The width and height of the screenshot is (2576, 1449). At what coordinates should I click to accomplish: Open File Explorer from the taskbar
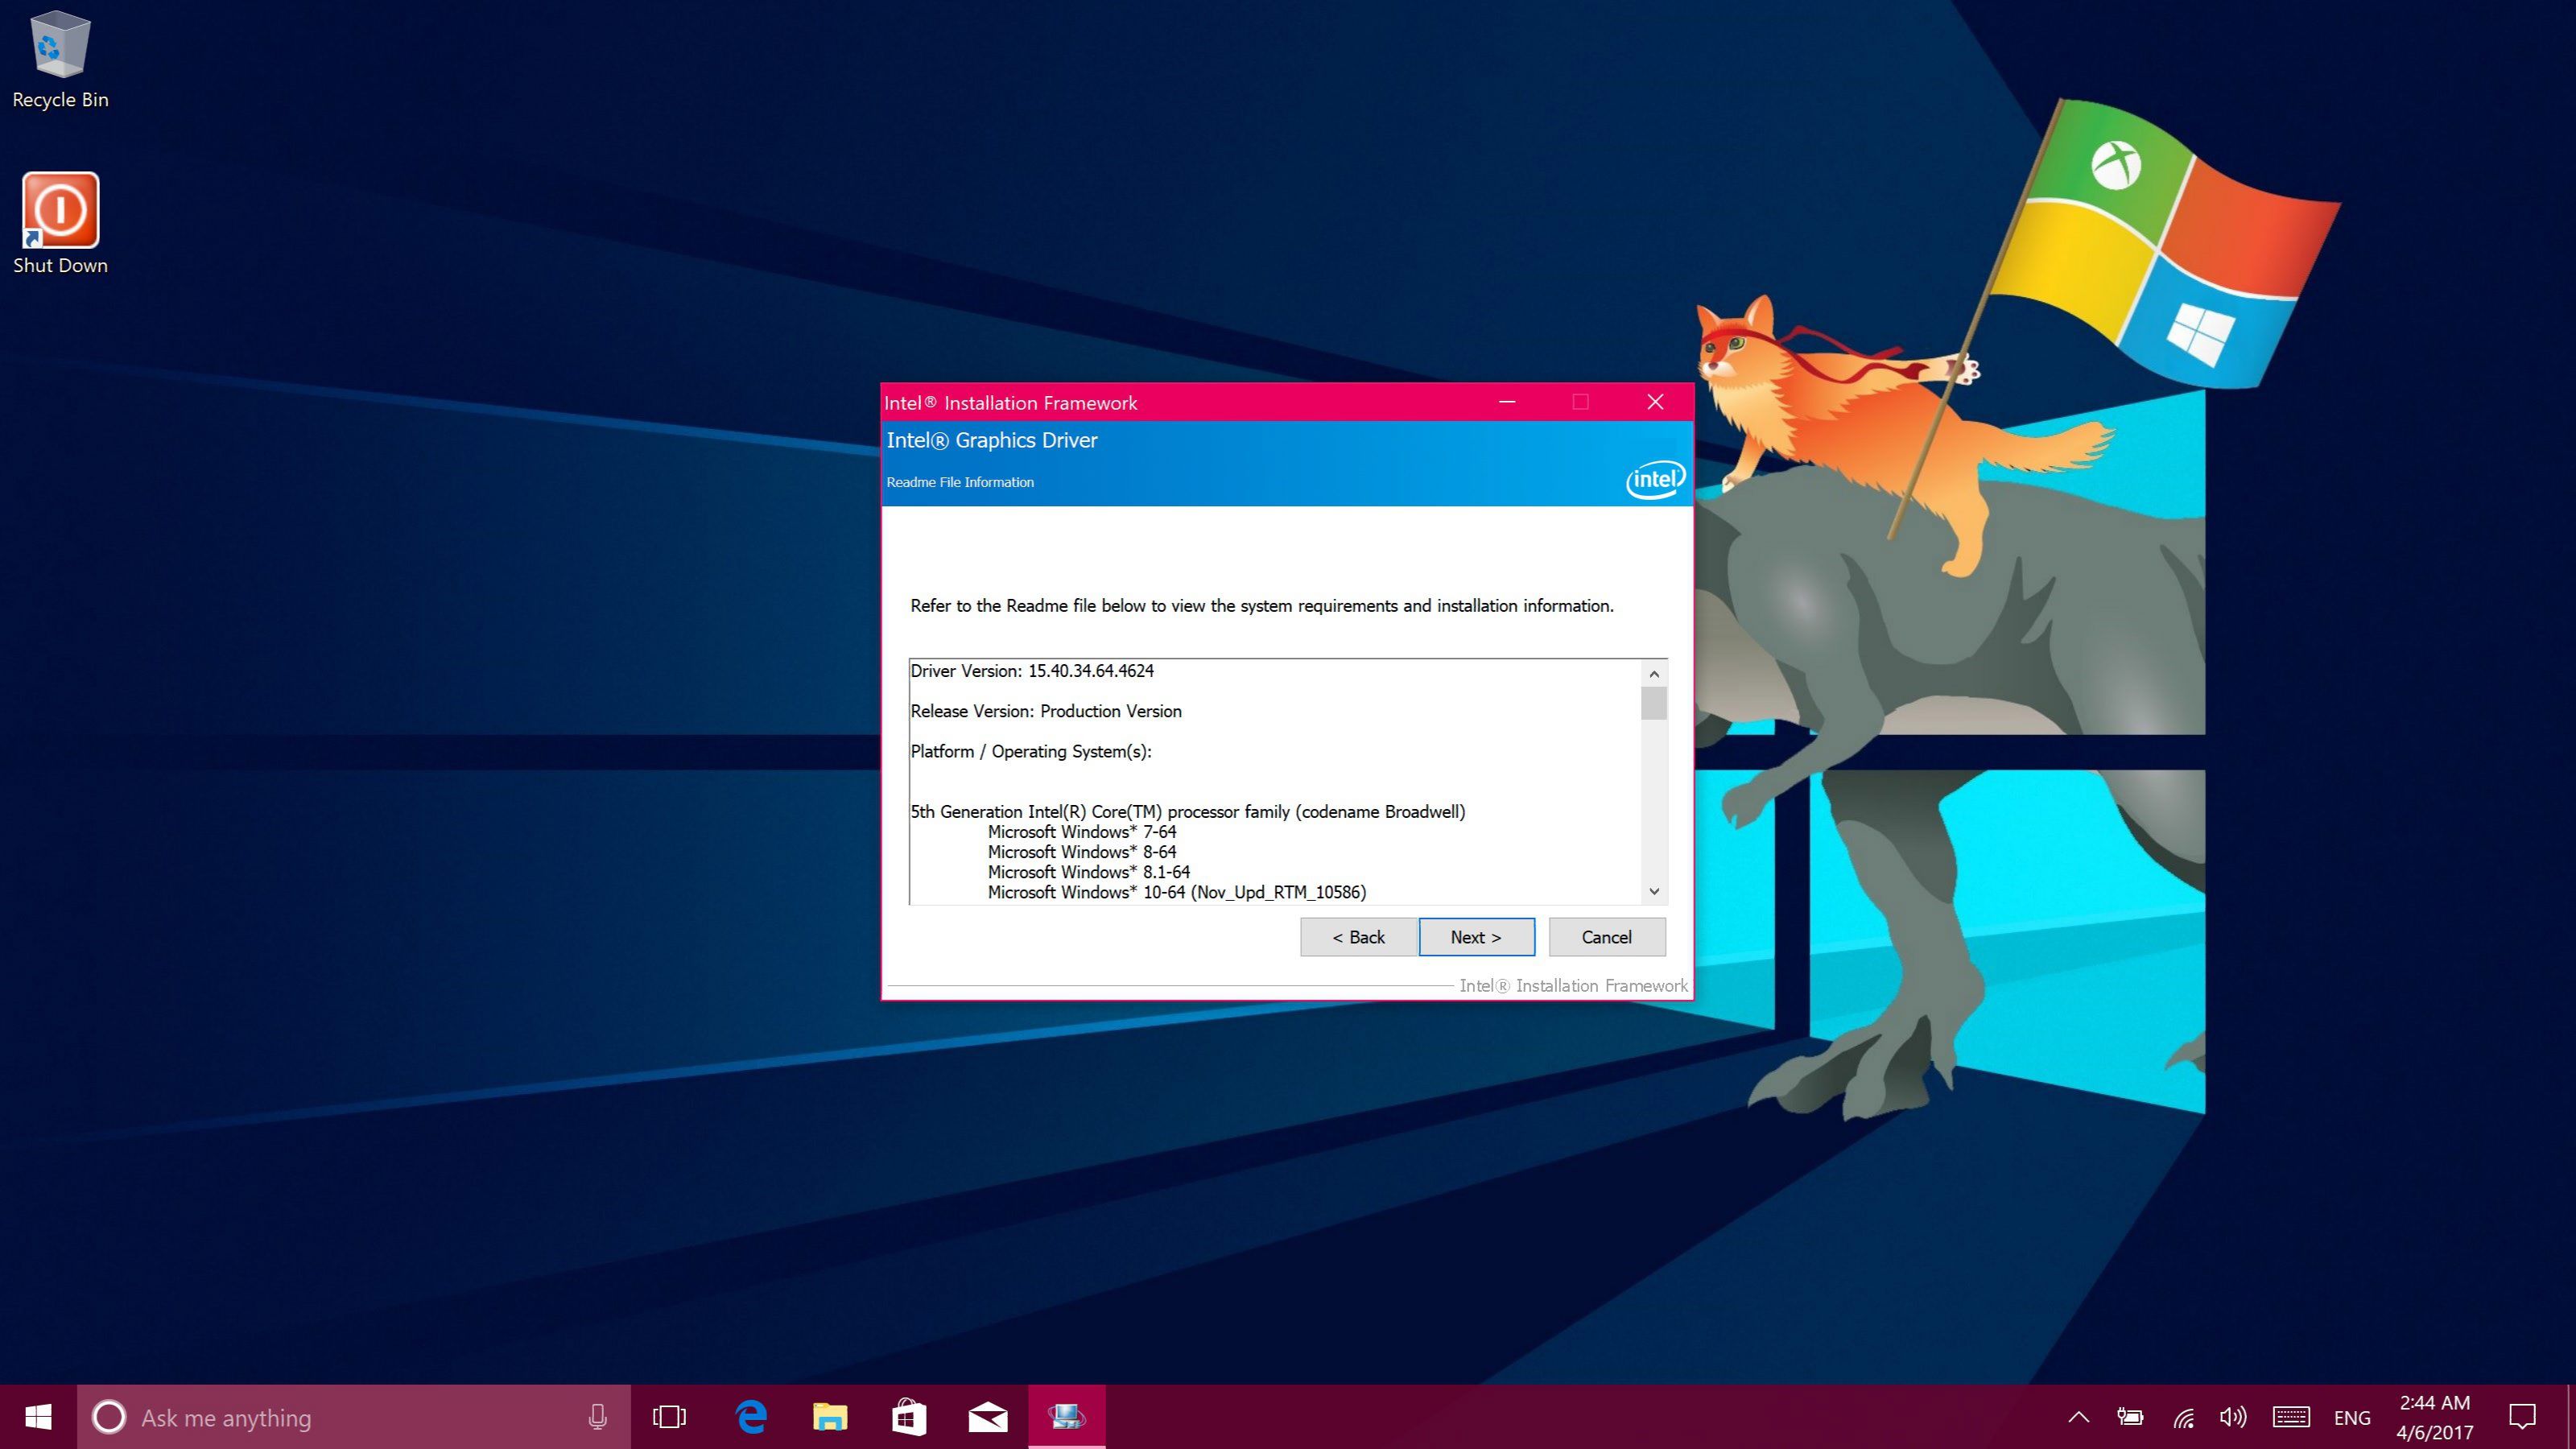tap(830, 1417)
